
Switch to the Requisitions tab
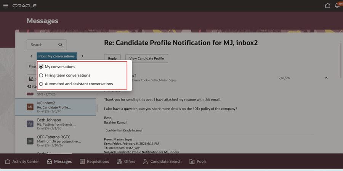(94, 161)
